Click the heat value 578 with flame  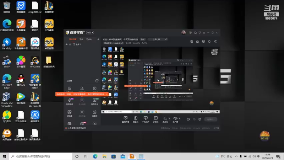pos(144,43)
